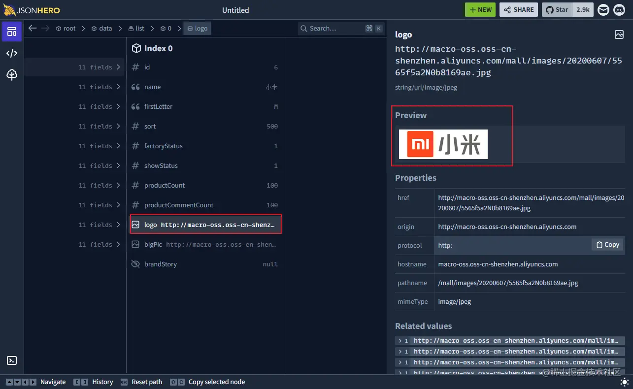
Task: Select the firstLetter field row
Action: (x=205, y=106)
